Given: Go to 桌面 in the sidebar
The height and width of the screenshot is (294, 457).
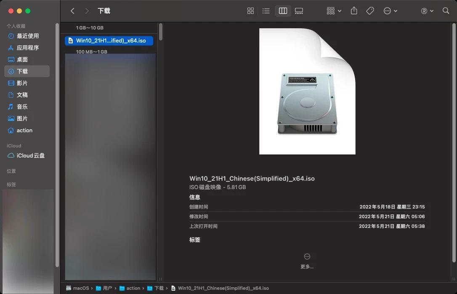Looking at the screenshot, I should point(27,59).
